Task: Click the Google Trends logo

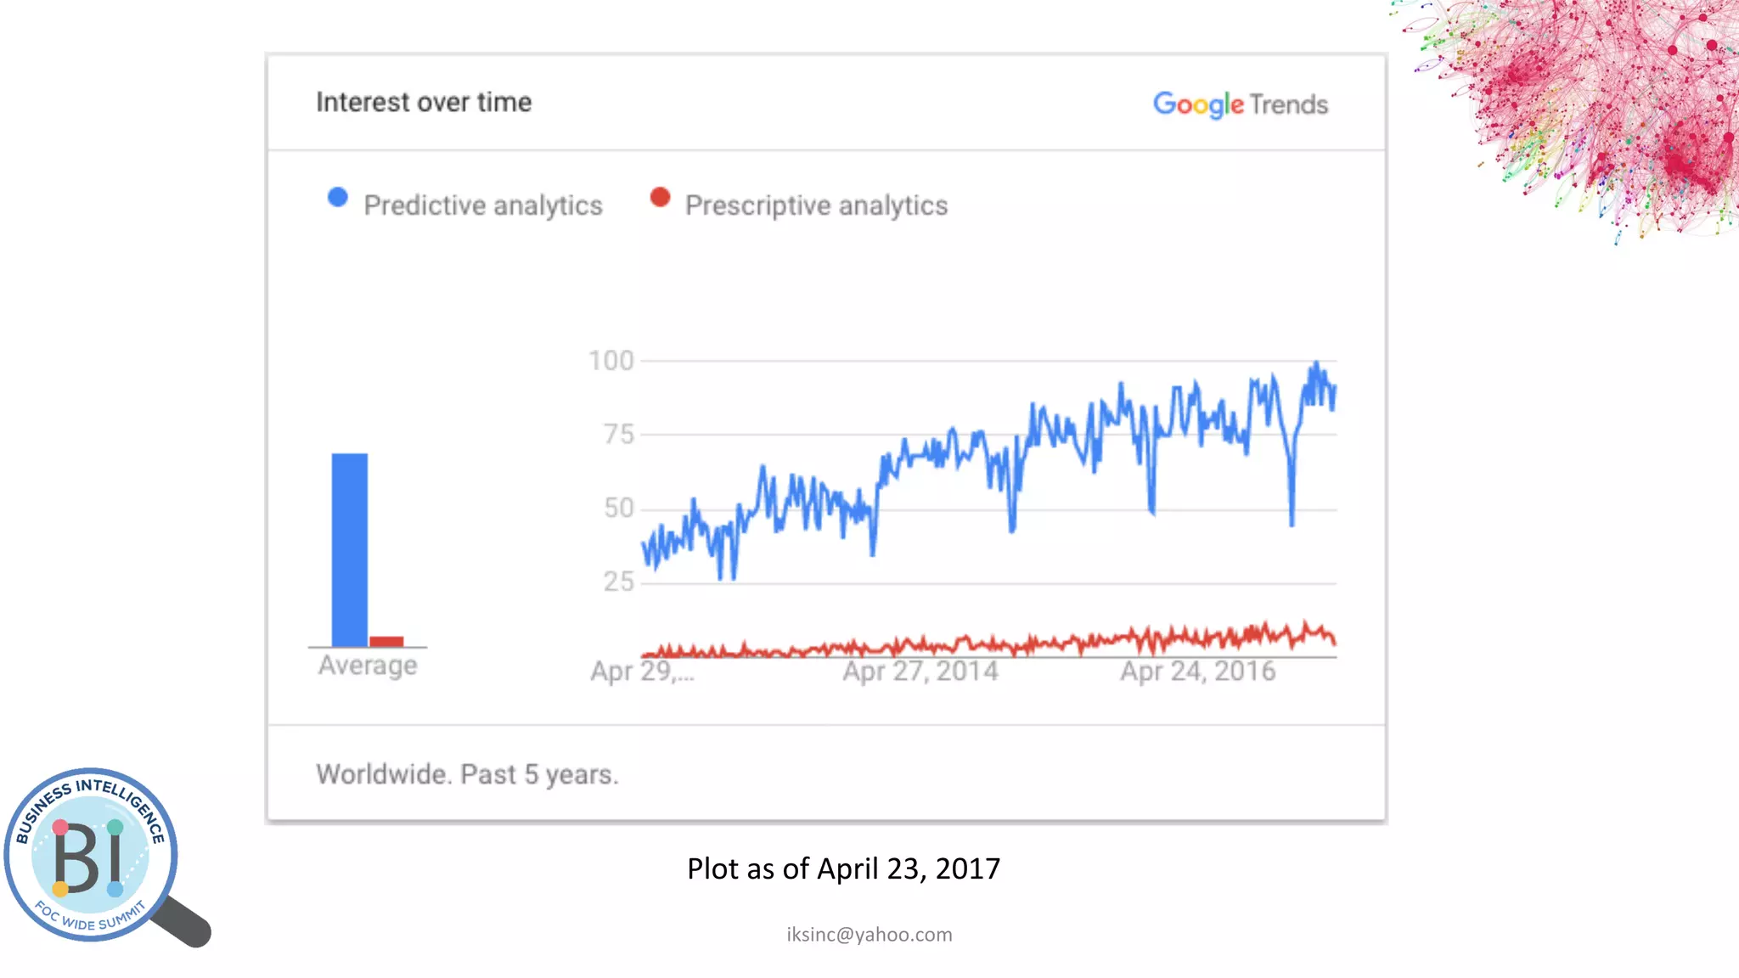Action: [x=1240, y=104]
